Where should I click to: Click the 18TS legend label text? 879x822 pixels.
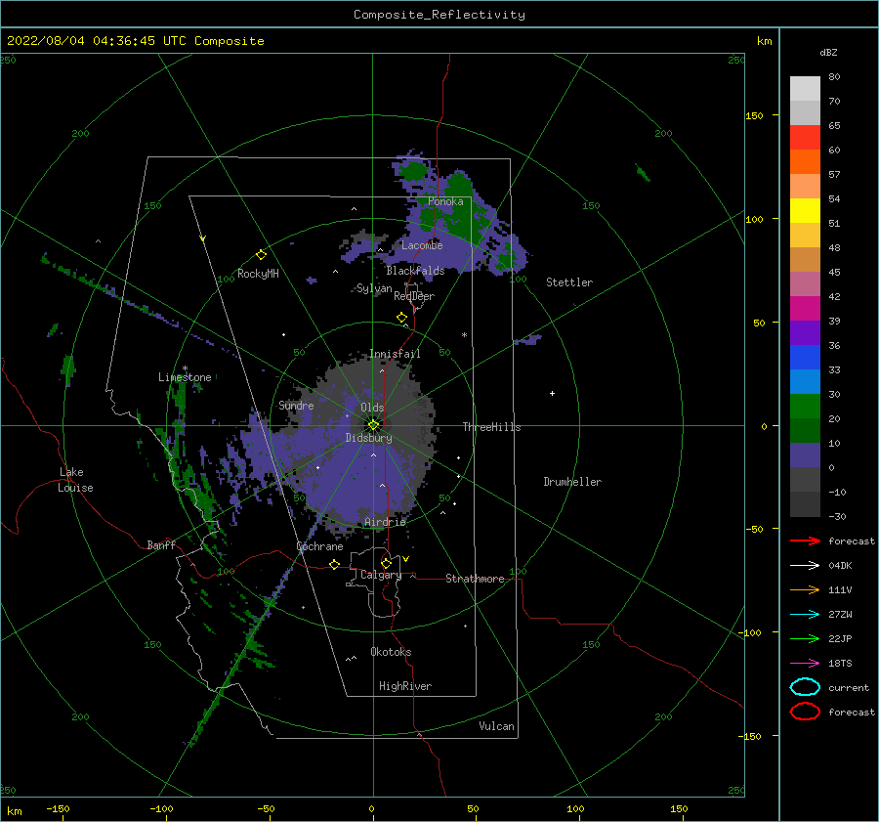pyautogui.click(x=840, y=664)
